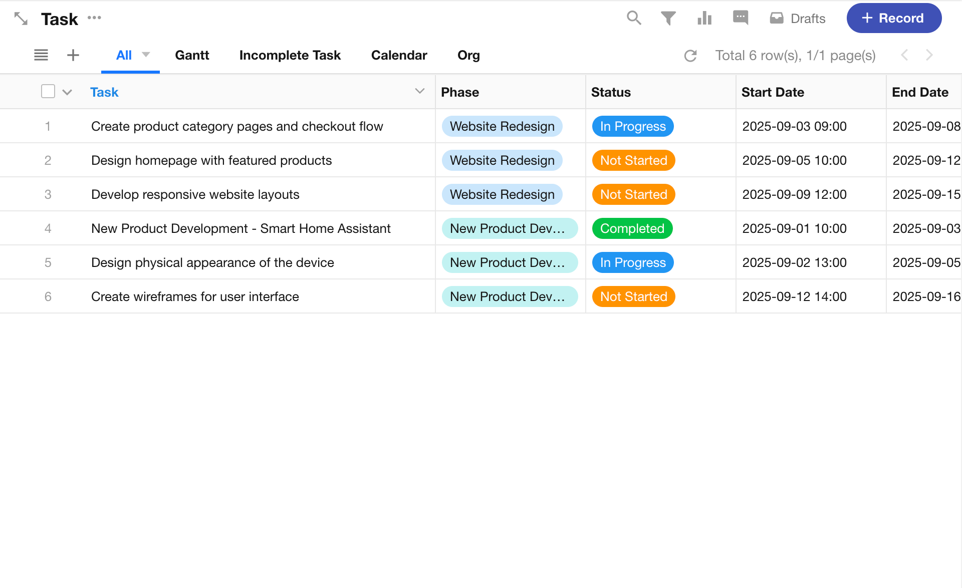Toggle the select-all checkbox in header
Viewport: 962px width, 588px height.
pos(48,92)
